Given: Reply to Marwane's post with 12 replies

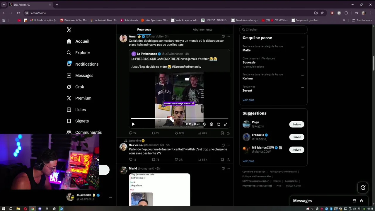Looking at the screenshot, I should [132, 160].
